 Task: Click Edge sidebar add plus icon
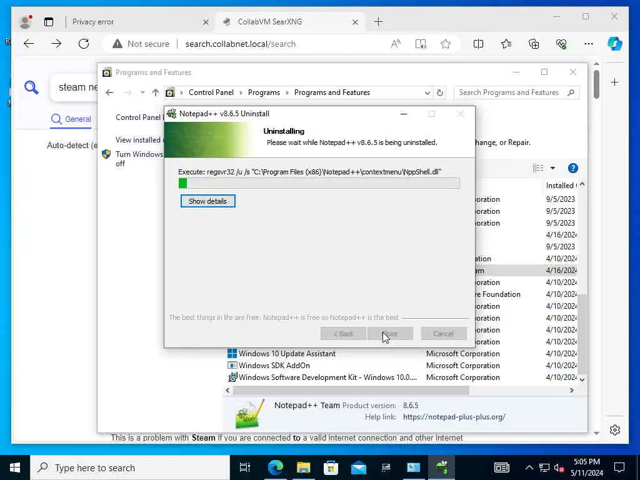pos(615,82)
